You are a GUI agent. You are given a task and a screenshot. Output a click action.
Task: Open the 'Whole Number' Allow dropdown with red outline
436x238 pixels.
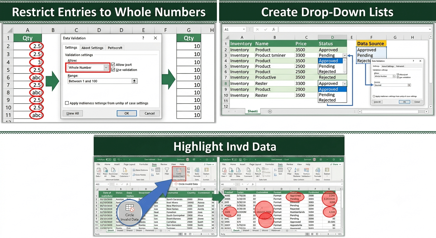tap(106, 68)
